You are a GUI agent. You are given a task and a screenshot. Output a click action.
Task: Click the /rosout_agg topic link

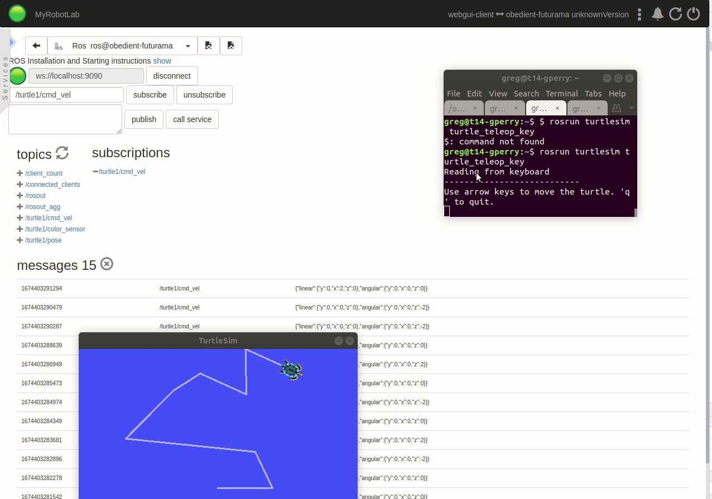pyautogui.click(x=42, y=207)
